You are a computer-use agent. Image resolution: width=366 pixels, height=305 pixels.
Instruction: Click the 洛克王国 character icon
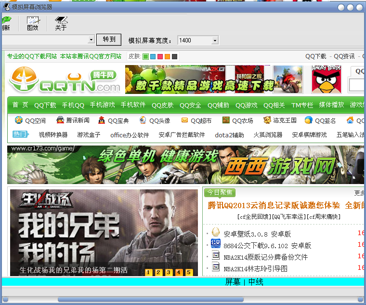(x=267, y=120)
